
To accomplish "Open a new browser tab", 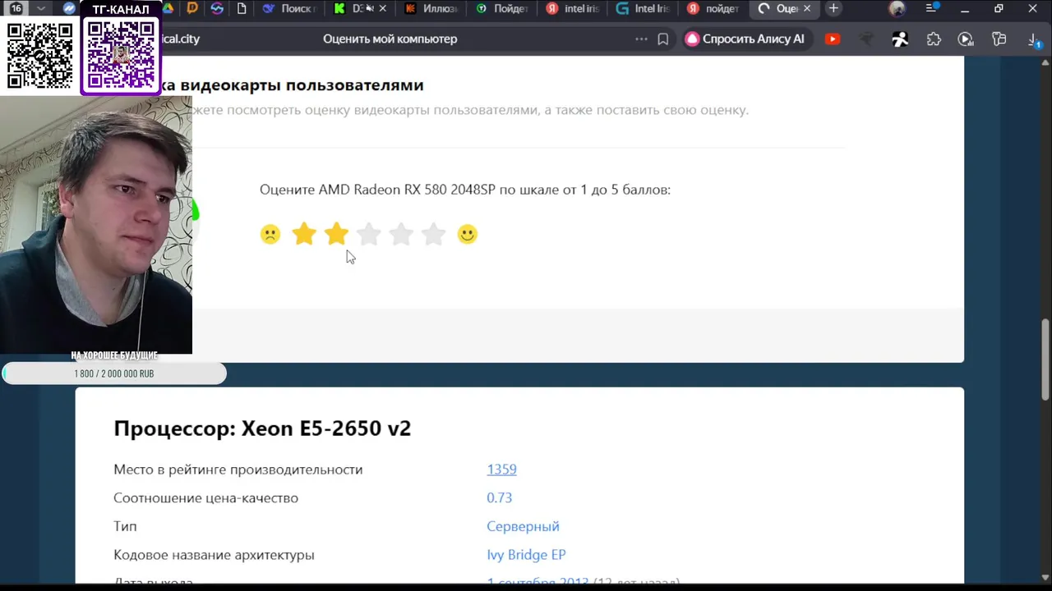I will pyautogui.click(x=833, y=8).
